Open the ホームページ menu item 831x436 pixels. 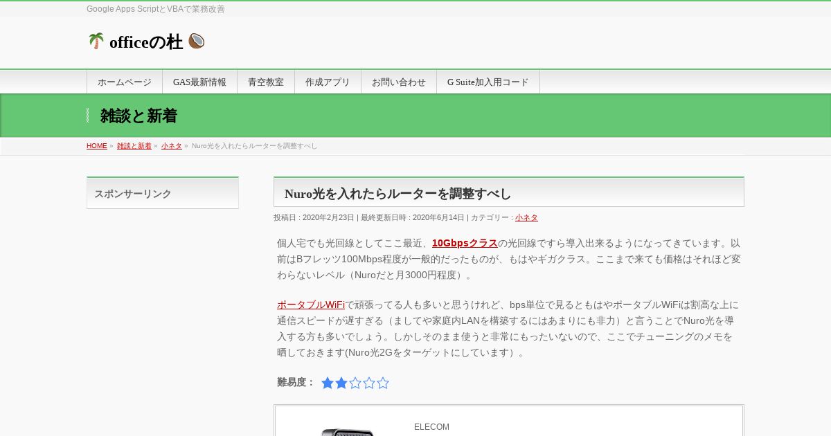(125, 82)
